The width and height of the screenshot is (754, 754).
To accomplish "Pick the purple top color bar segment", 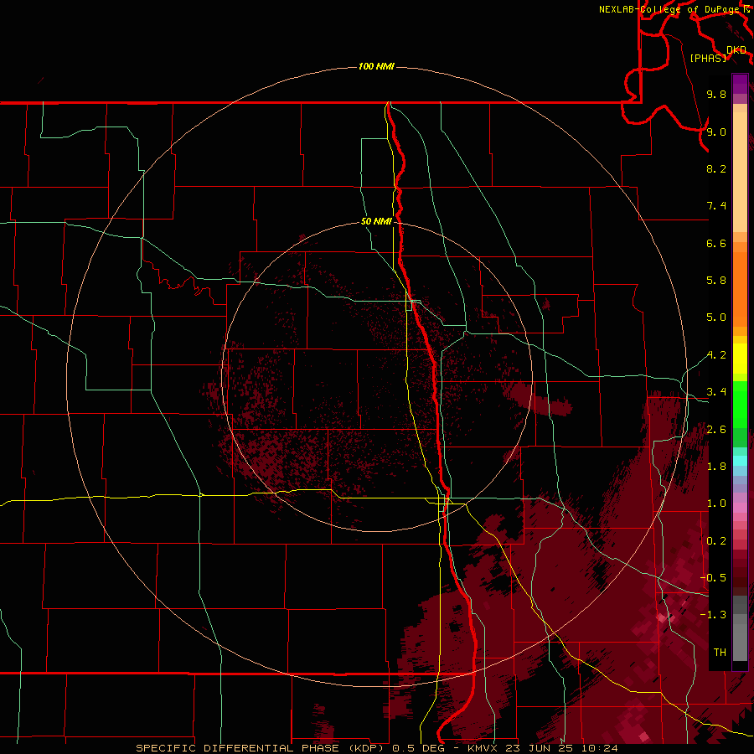I will pos(740,84).
